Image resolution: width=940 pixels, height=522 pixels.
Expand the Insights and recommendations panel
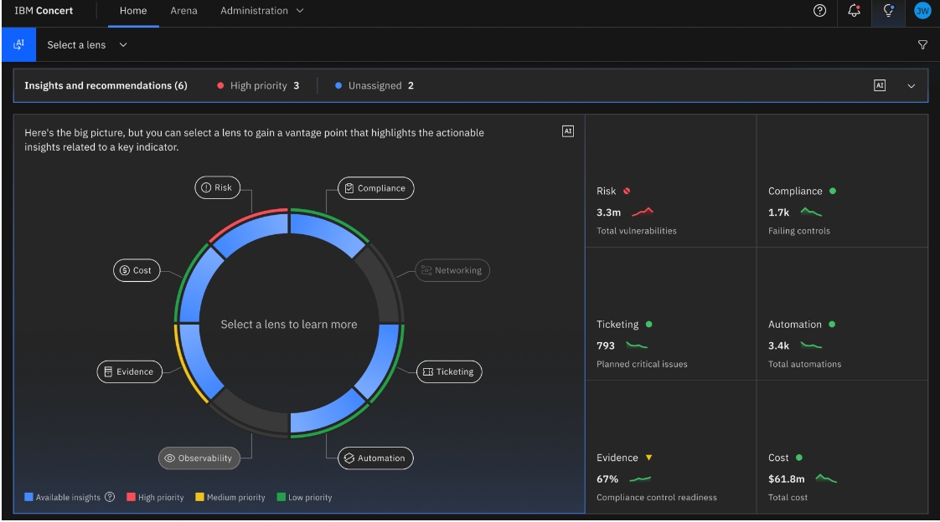[x=912, y=85]
